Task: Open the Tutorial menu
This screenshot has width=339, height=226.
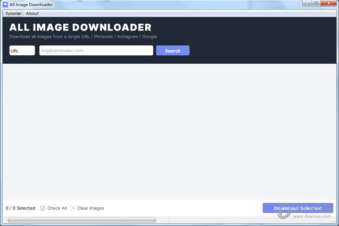Action: tap(13, 14)
